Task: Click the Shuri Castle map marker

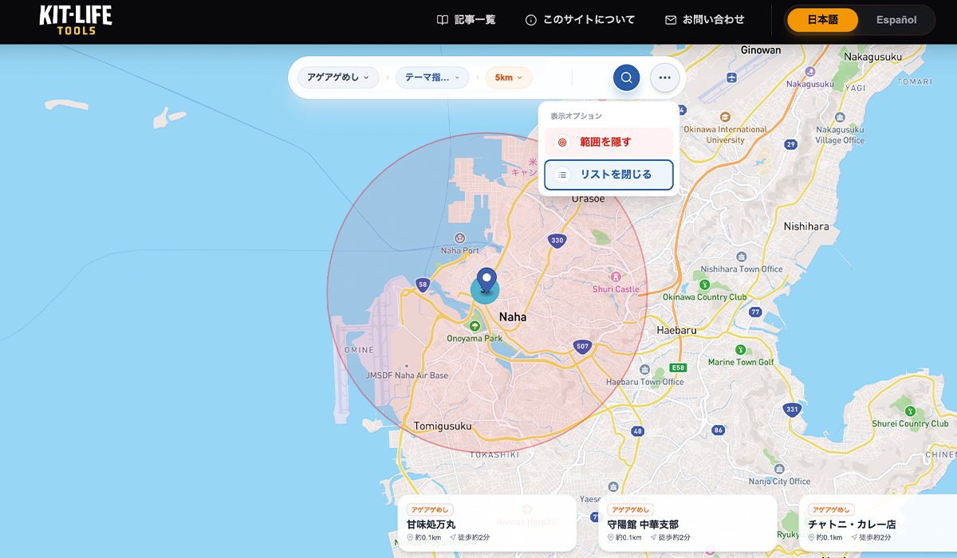Action: [x=616, y=277]
